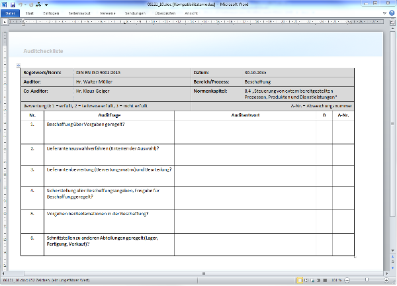The image size is (397, 286).
Task: Open the Datei file menu button
Action: pos(11,12)
